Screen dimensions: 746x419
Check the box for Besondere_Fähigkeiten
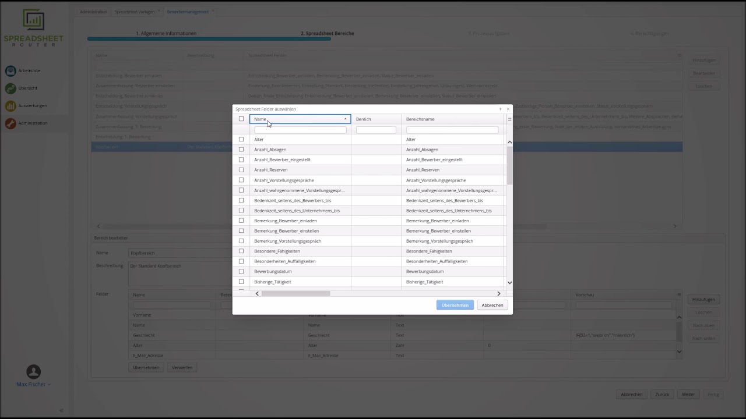tap(241, 251)
